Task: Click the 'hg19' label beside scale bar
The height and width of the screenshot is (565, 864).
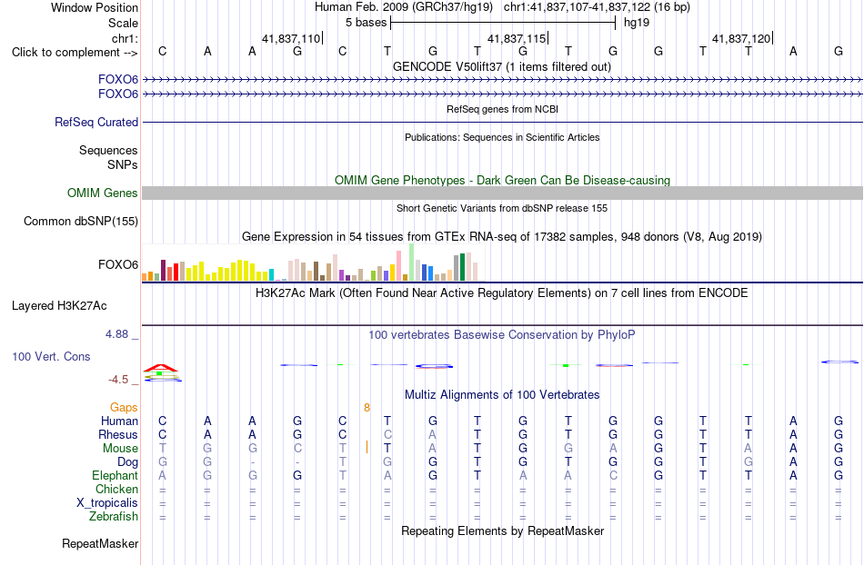Action: (x=637, y=23)
